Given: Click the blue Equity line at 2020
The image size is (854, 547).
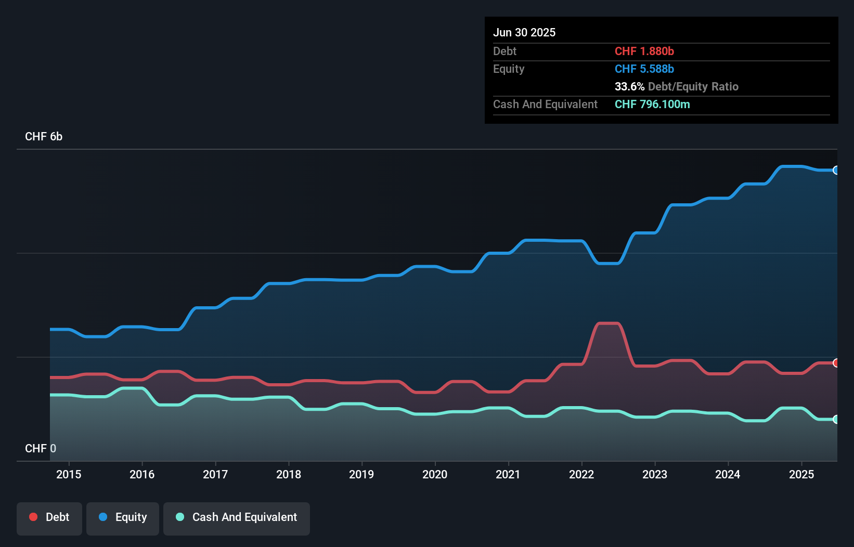Looking at the screenshot, I should (435, 266).
